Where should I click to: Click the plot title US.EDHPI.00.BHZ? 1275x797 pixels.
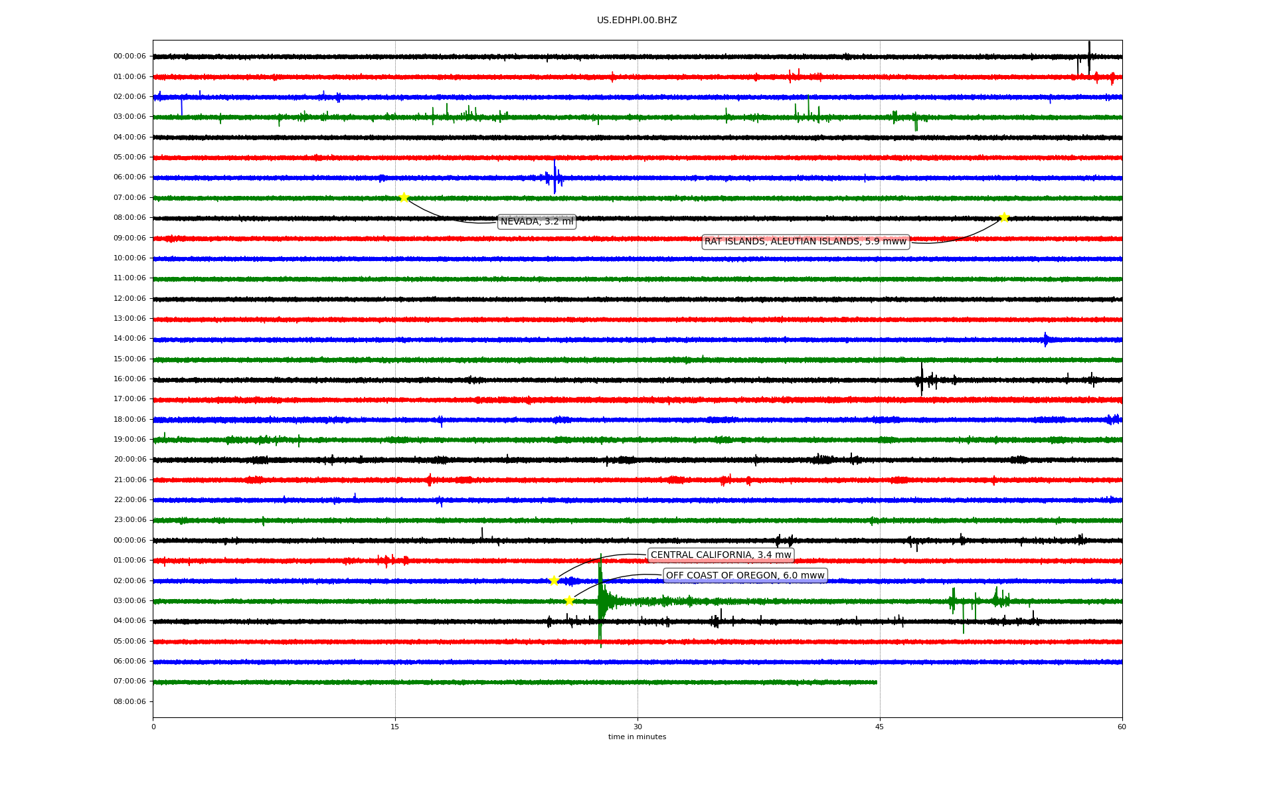(x=637, y=21)
